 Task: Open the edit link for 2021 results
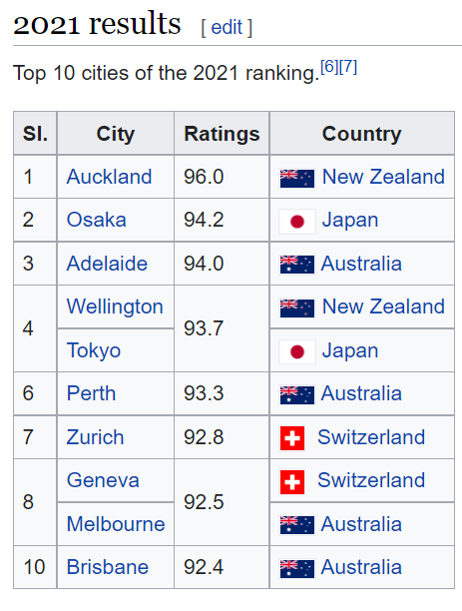tap(227, 28)
